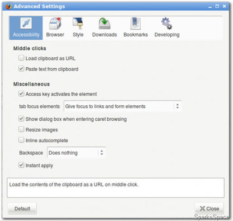Open the Developing gears icon
This screenshot has height=221, width=233.
(x=166, y=24)
